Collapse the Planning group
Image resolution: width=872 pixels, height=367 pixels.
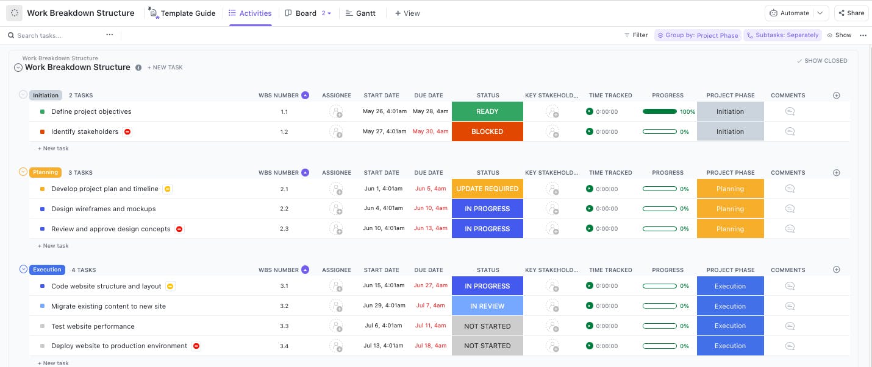click(x=23, y=172)
